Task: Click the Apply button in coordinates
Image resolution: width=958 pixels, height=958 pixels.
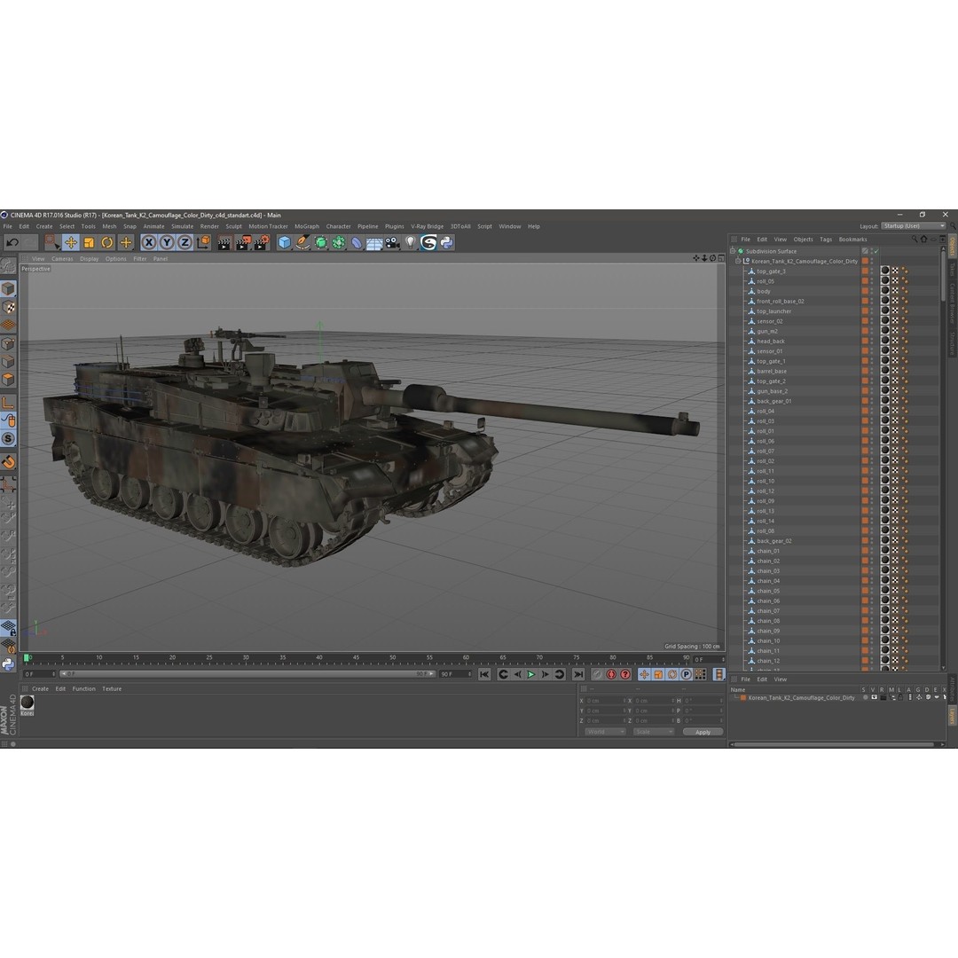Action: coord(703,732)
